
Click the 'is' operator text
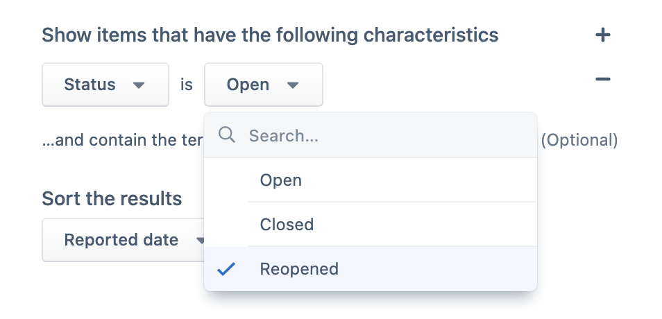187,85
